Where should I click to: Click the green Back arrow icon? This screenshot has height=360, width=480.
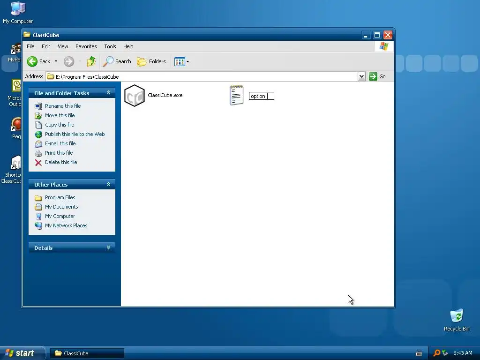(32, 61)
